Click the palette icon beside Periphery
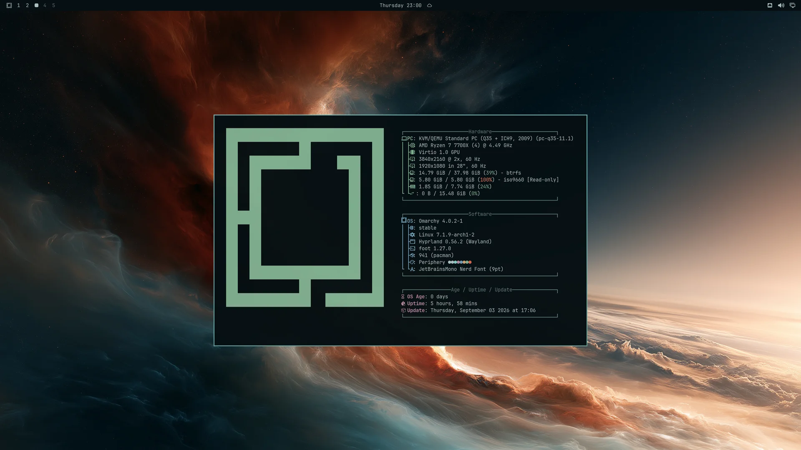 tap(412, 262)
